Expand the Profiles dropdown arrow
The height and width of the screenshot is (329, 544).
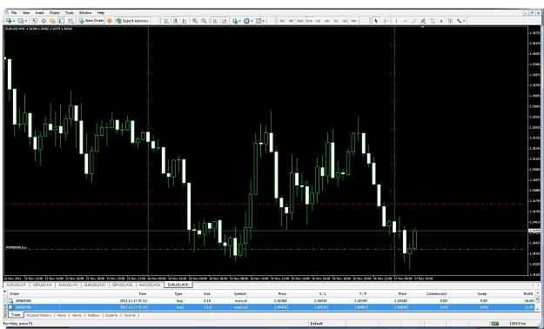point(25,21)
